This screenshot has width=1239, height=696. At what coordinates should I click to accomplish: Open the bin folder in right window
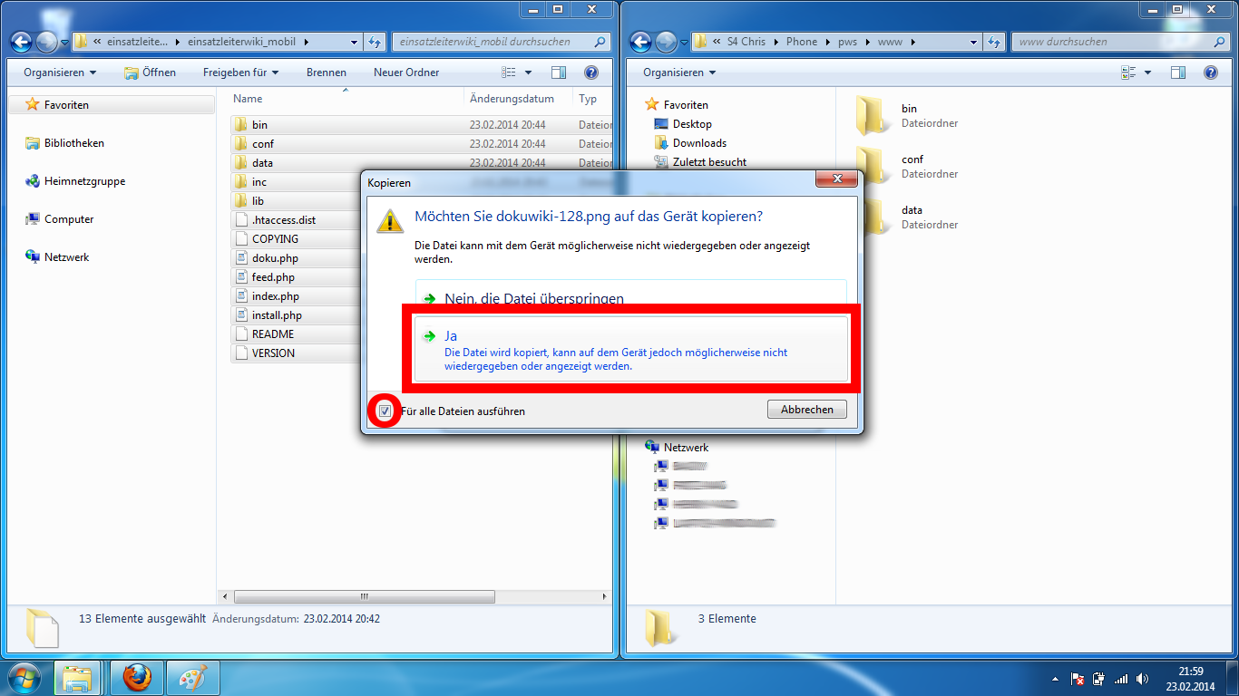(873, 115)
